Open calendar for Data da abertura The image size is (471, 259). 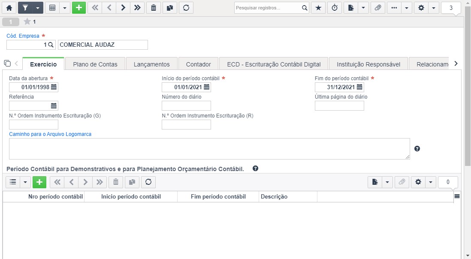click(54, 87)
